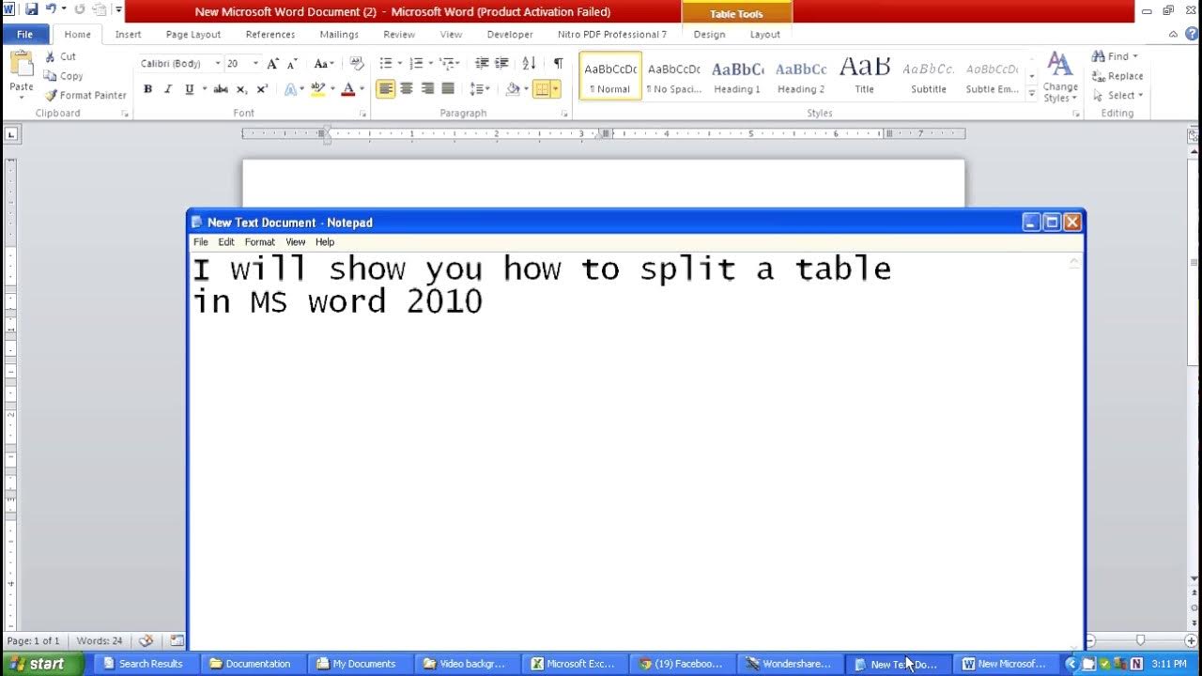Screen dimensions: 1202x676
Task: Apply the Heading 1 style
Action: [x=737, y=75]
